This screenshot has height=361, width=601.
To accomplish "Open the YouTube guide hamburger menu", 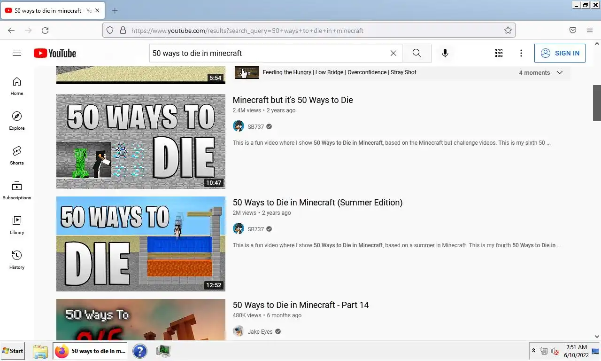I will (x=17, y=53).
